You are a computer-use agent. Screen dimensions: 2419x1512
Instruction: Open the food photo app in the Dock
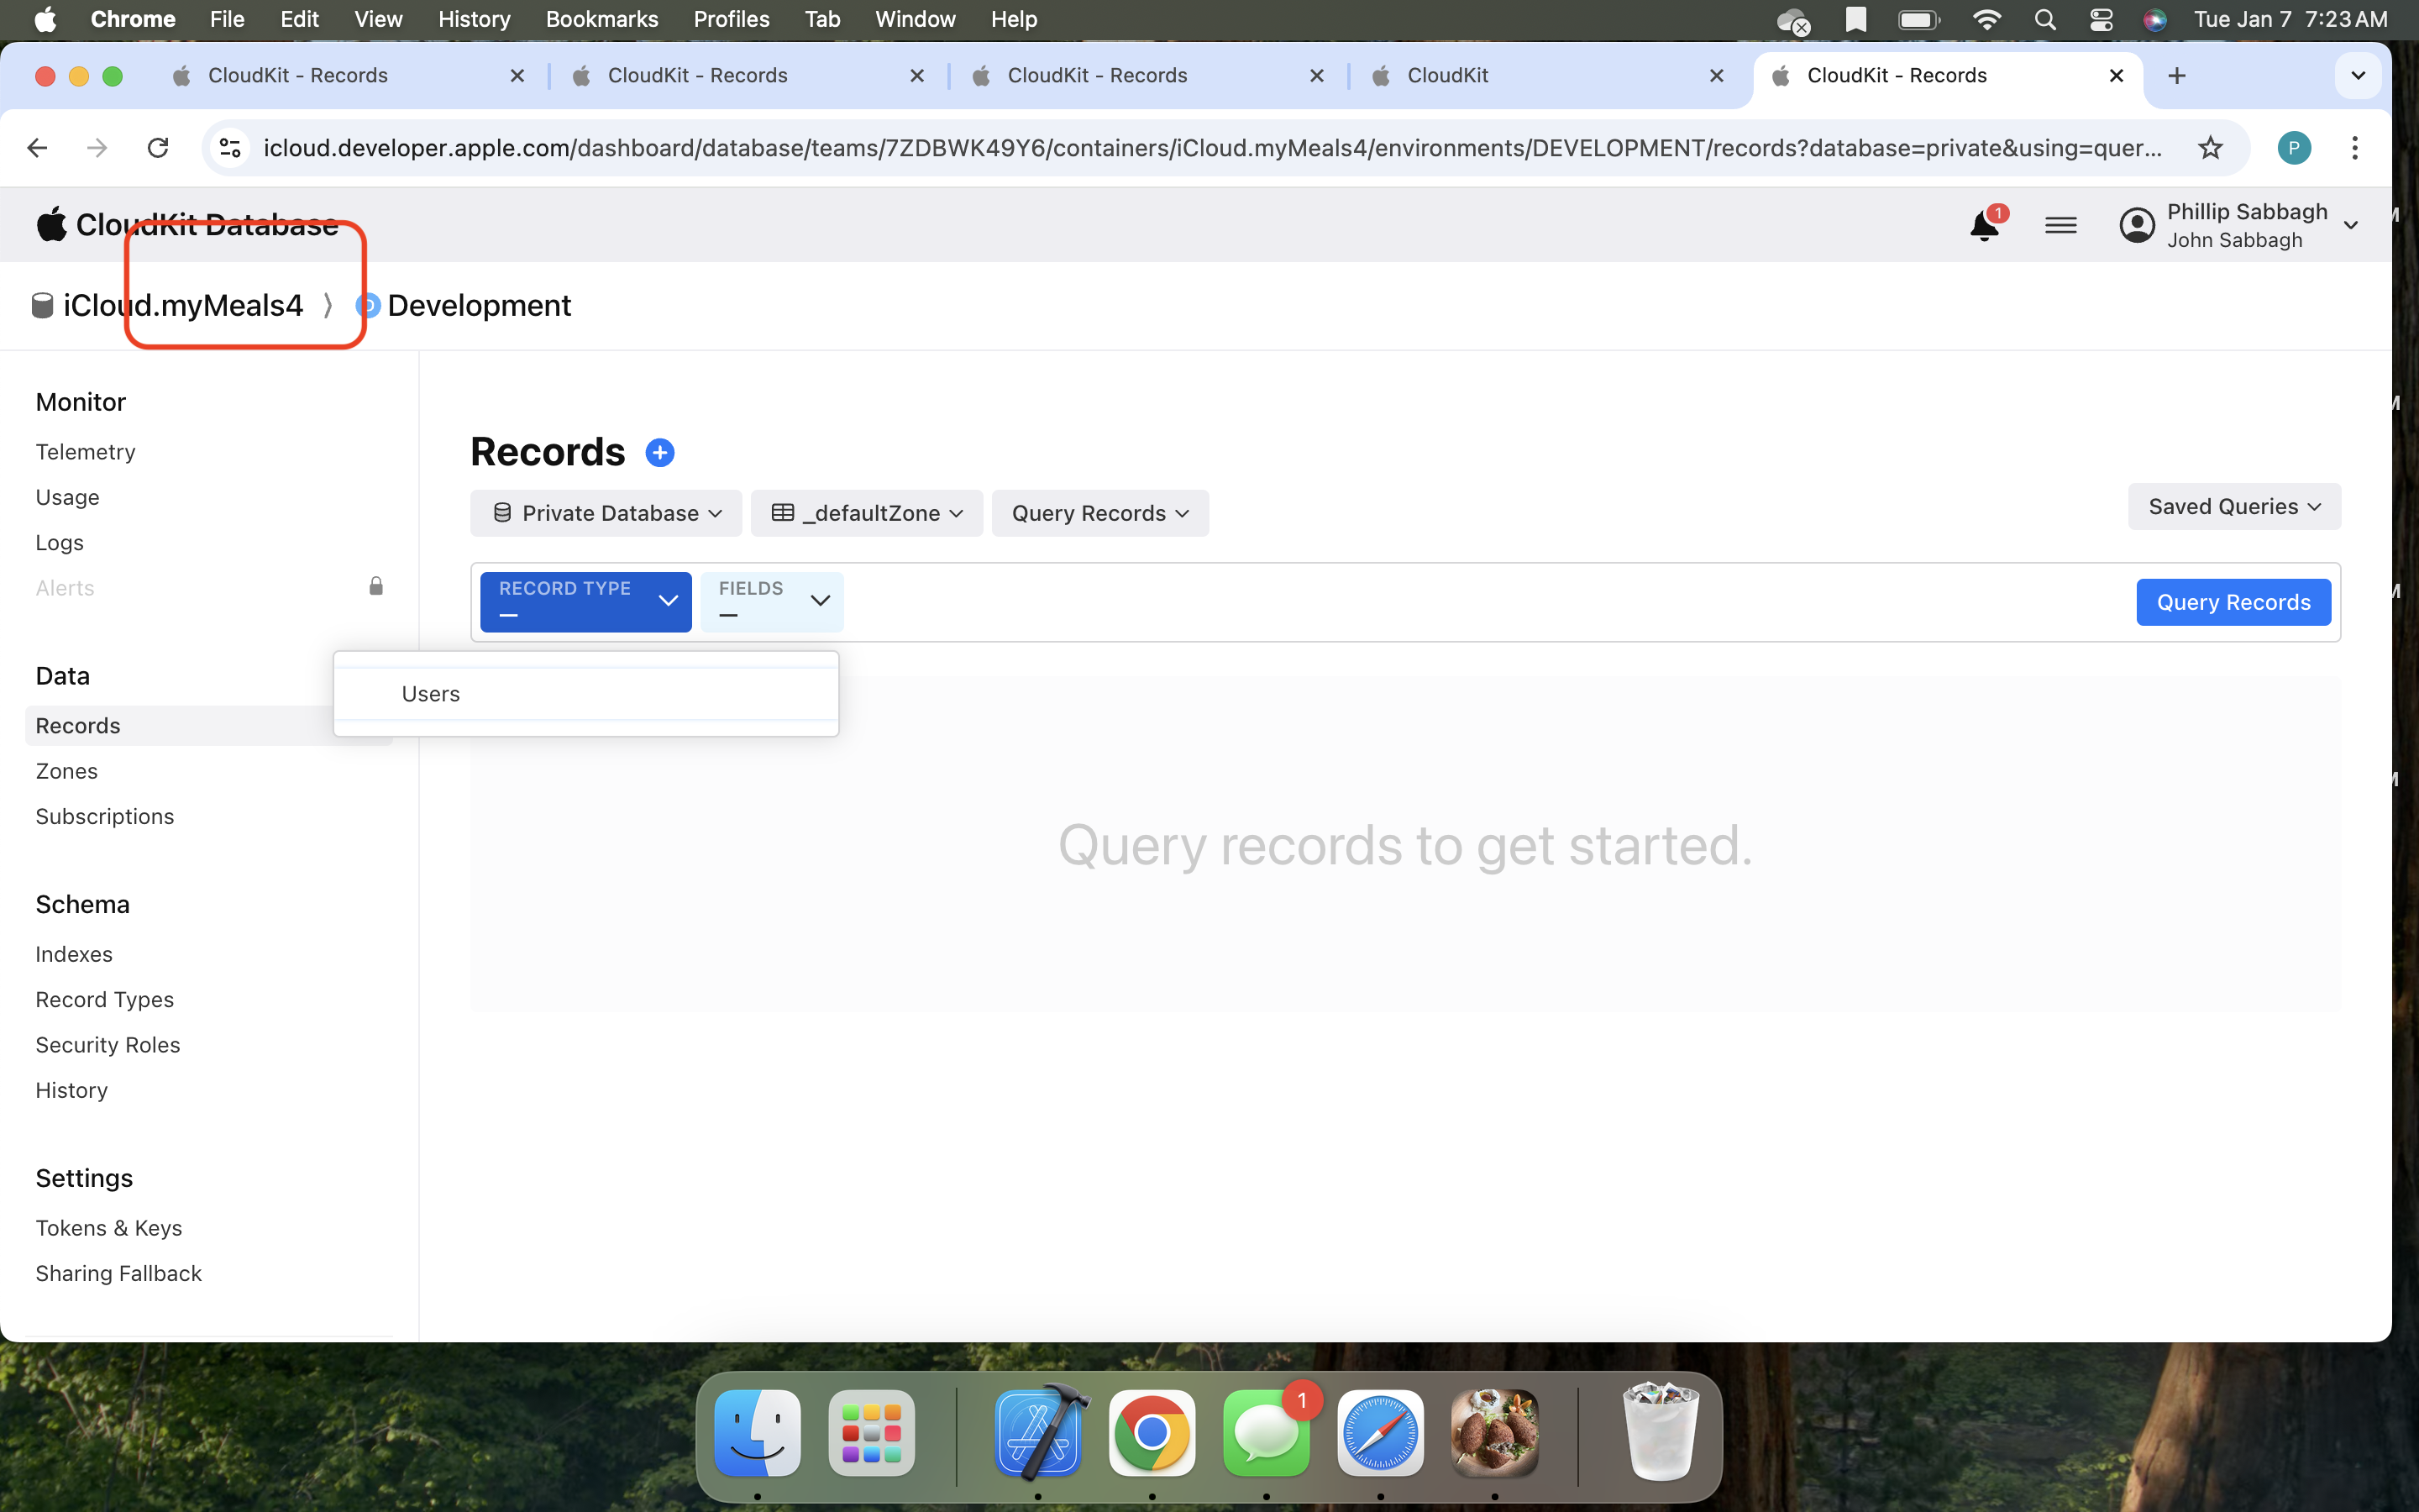click(x=1494, y=1432)
